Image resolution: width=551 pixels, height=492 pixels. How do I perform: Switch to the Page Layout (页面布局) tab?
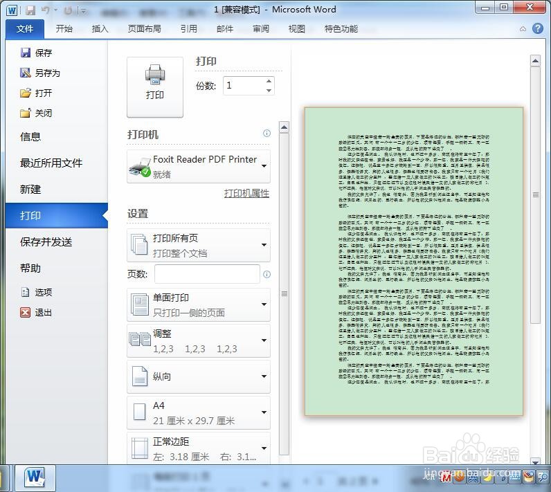145,29
